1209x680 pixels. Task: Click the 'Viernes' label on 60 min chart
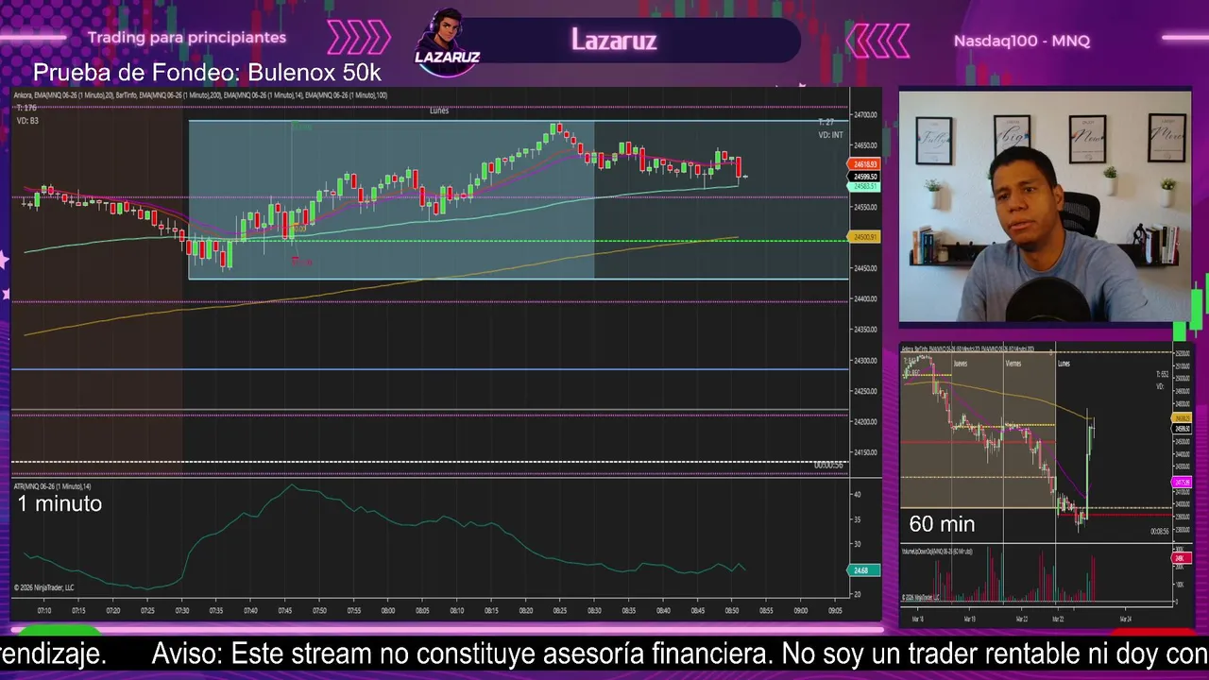(x=1013, y=364)
